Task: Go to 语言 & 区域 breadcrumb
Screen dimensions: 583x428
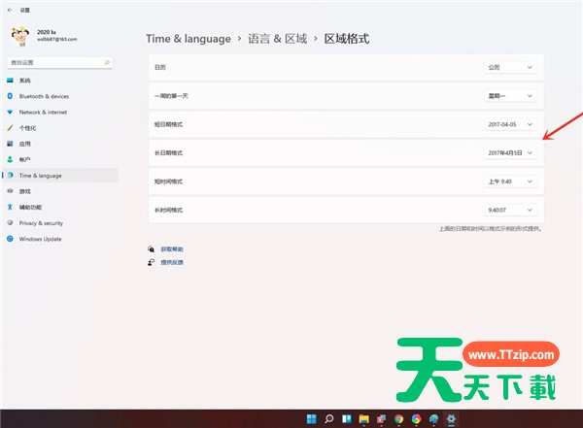Action: coord(277,39)
